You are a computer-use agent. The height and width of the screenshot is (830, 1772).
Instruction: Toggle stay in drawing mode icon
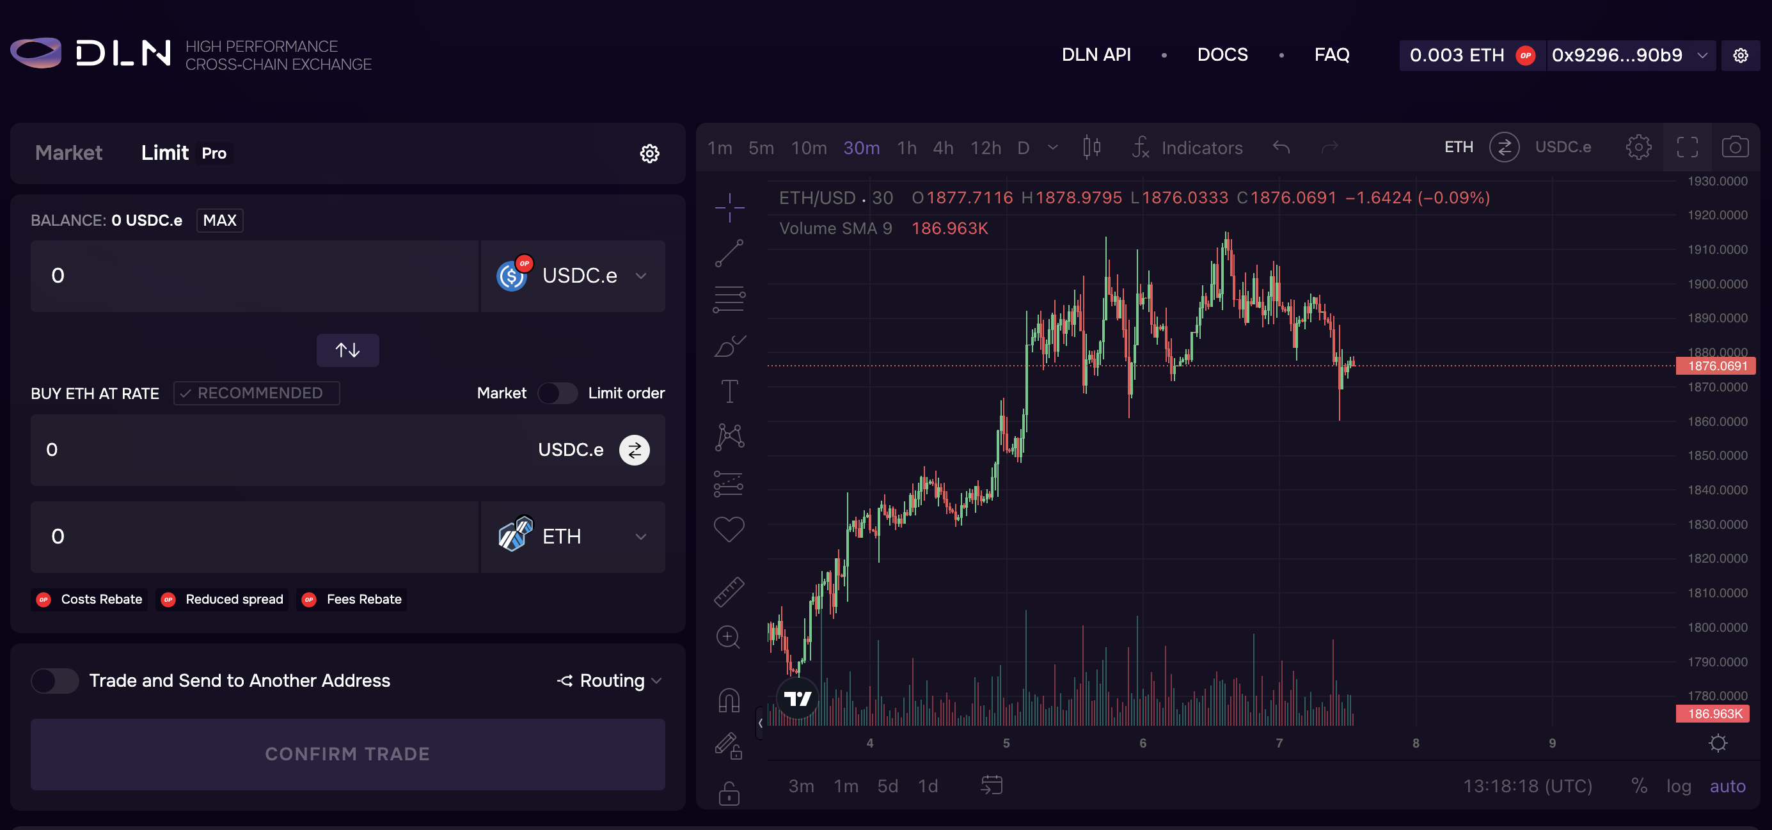[729, 746]
